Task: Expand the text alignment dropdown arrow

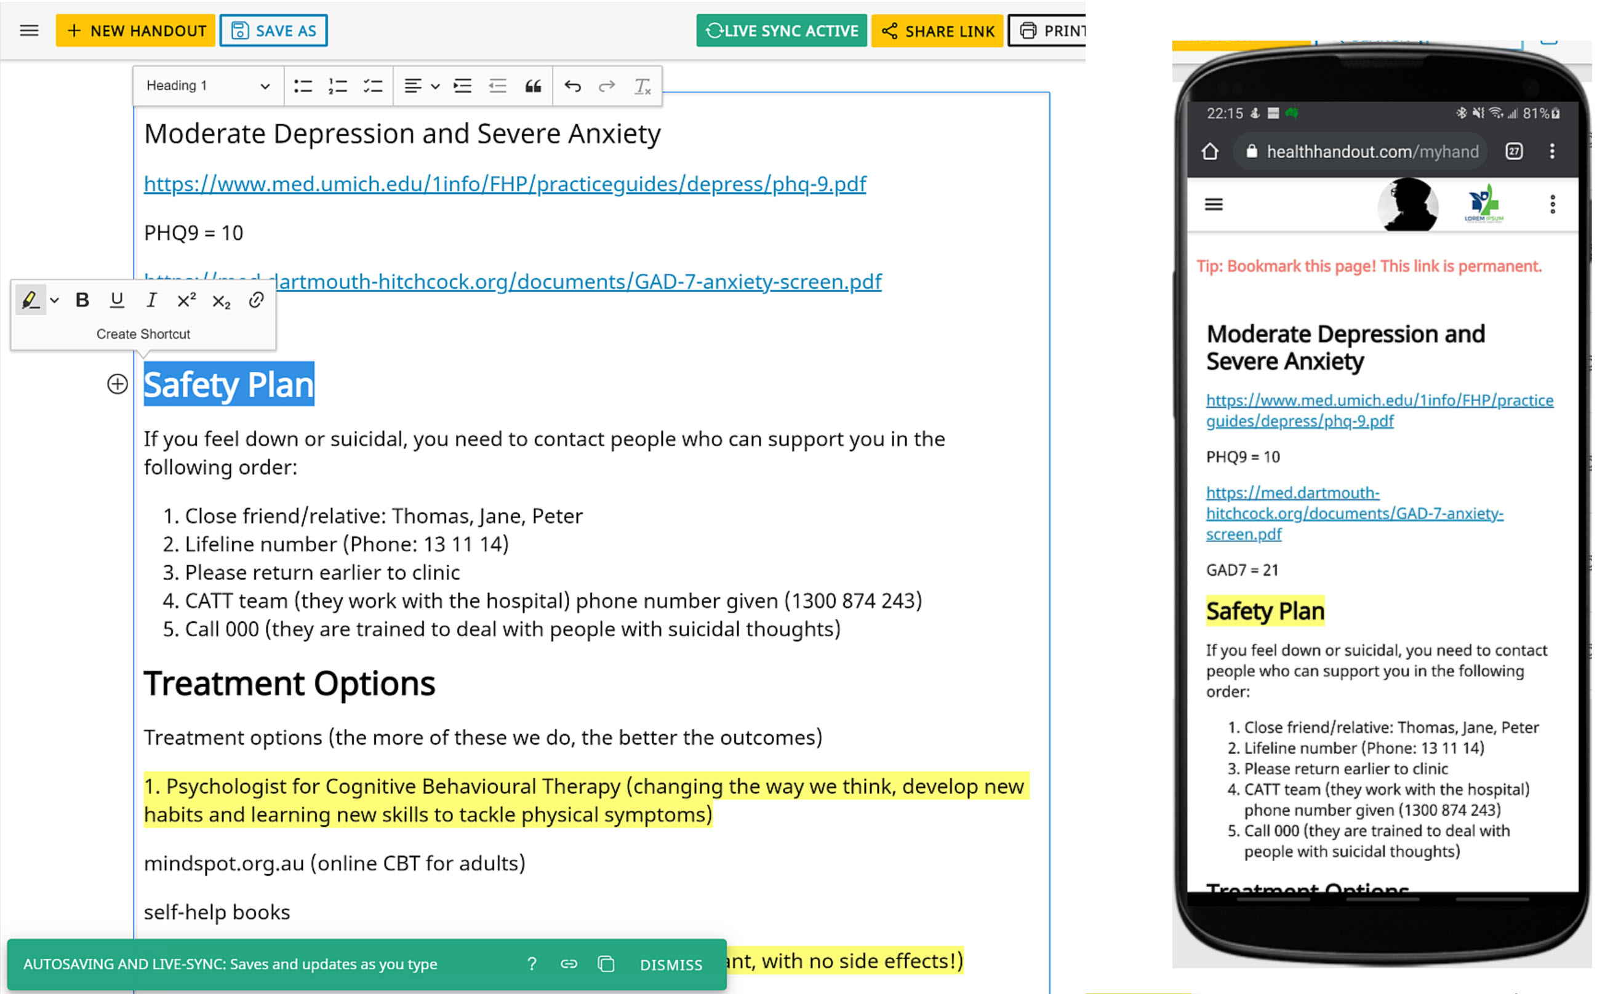Action: (x=434, y=86)
